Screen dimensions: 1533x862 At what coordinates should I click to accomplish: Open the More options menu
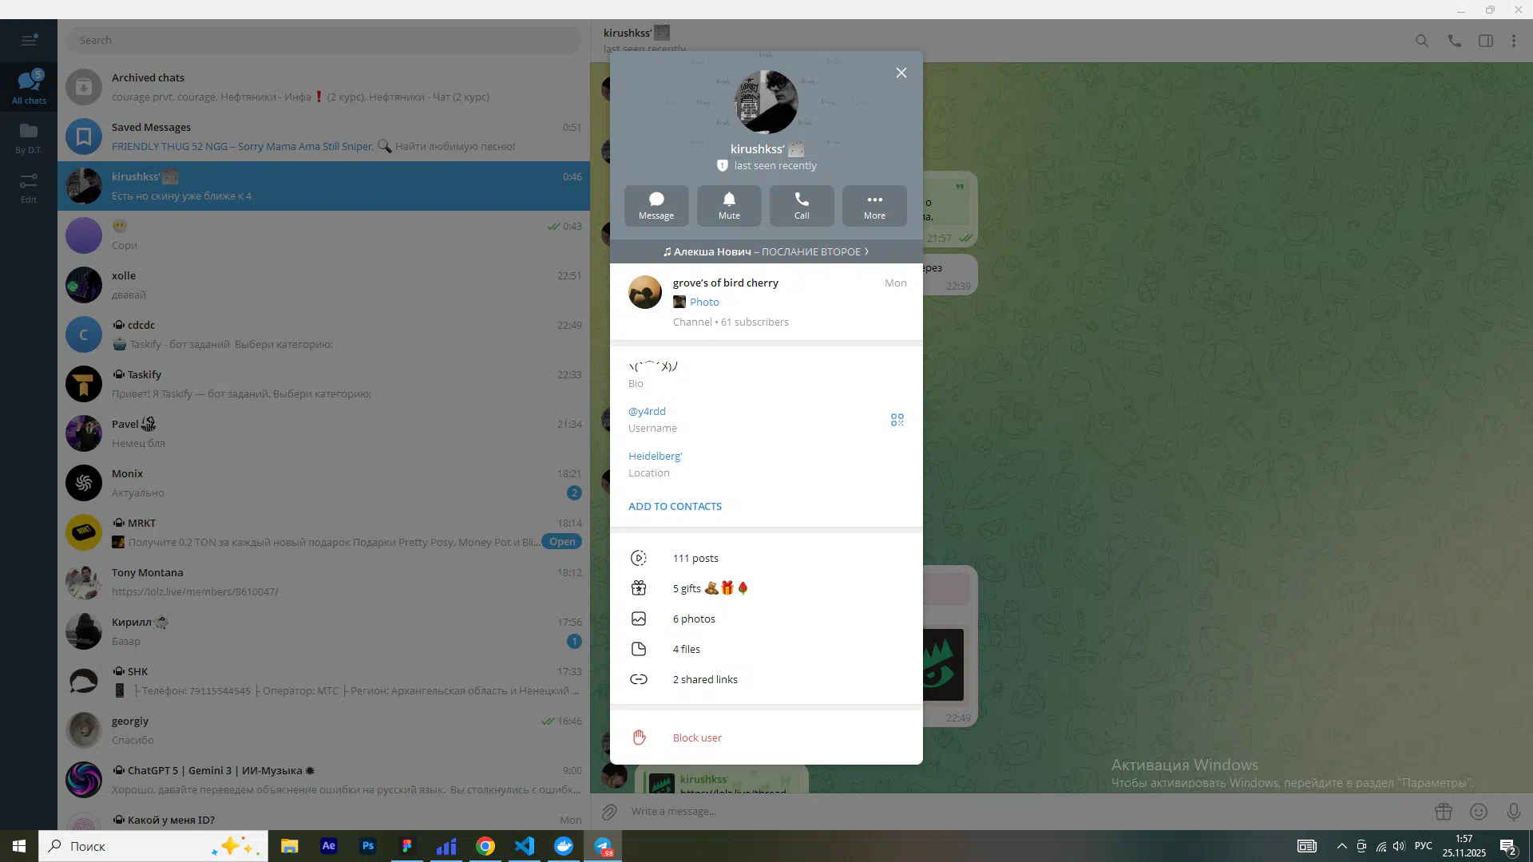pos(873,205)
